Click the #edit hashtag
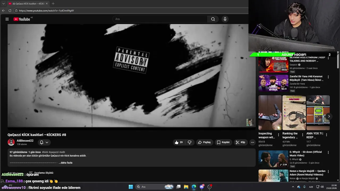340x191 pixels. [x=62, y=152]
